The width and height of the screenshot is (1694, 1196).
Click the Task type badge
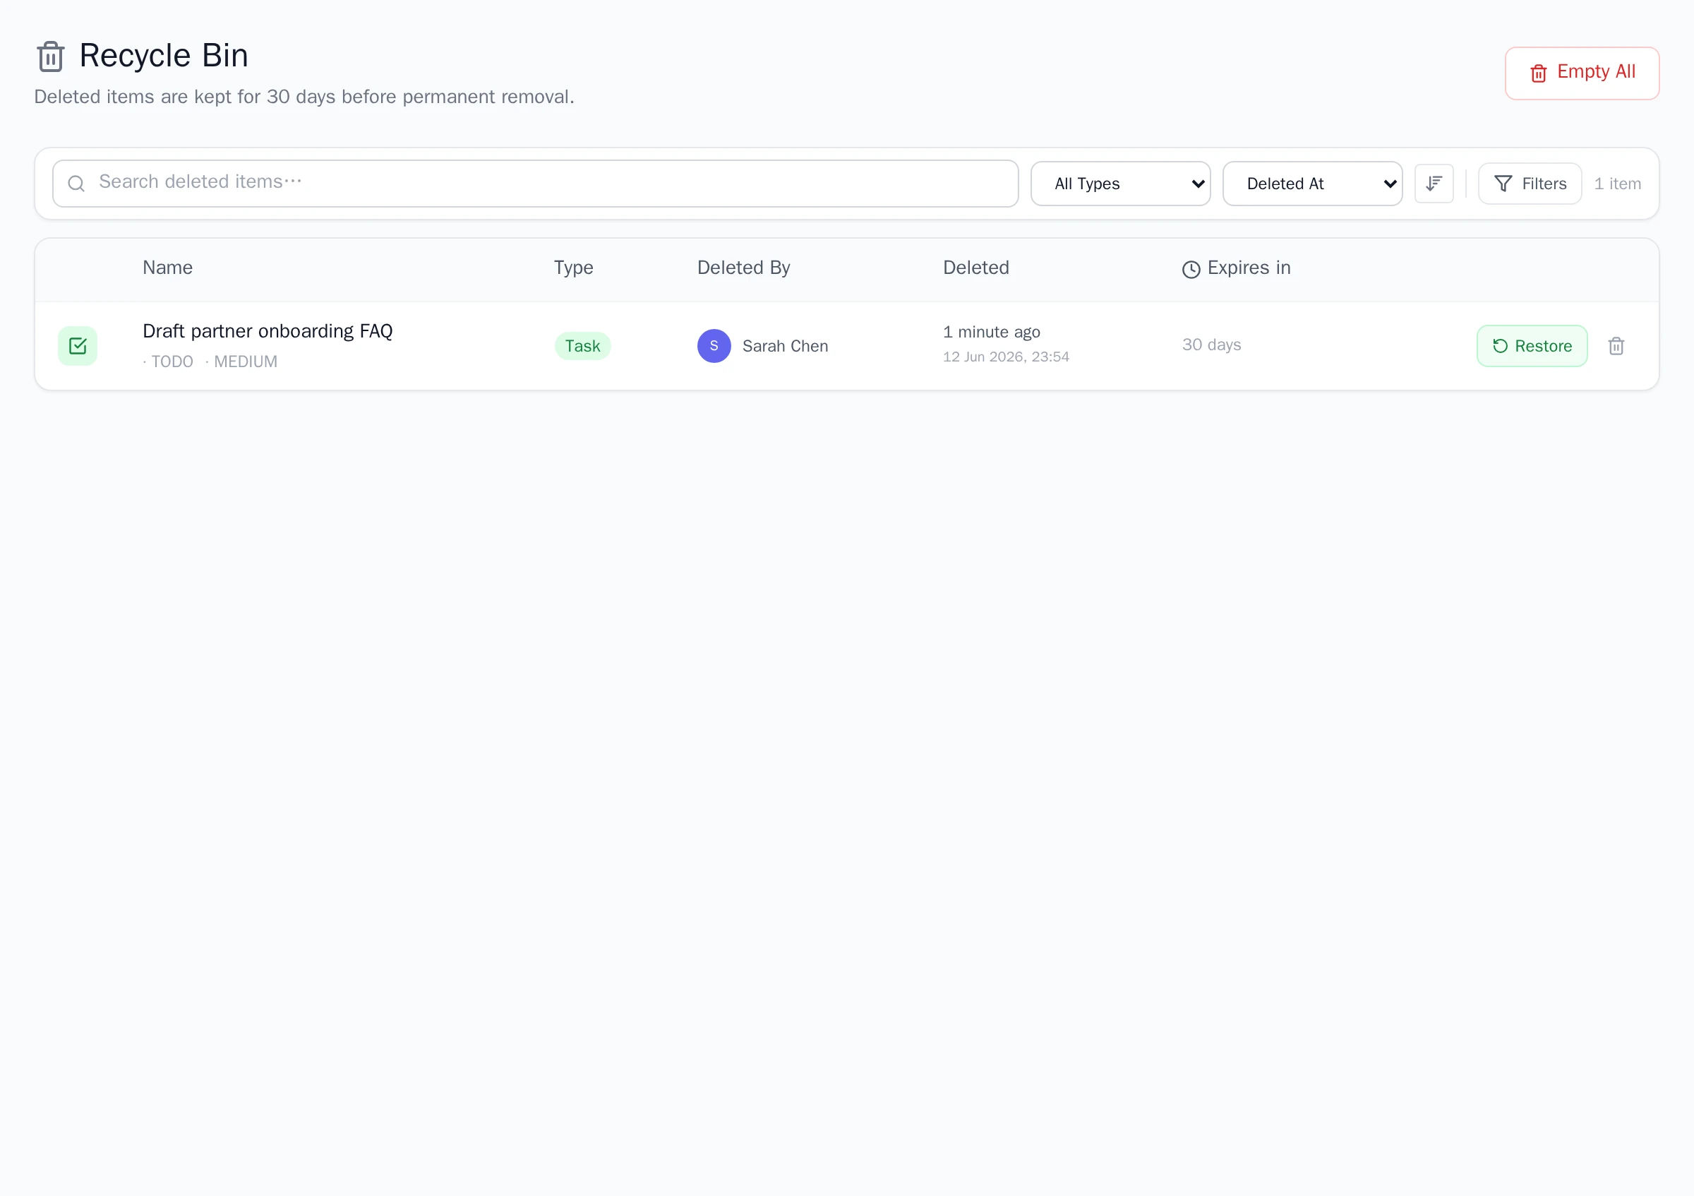582,346
